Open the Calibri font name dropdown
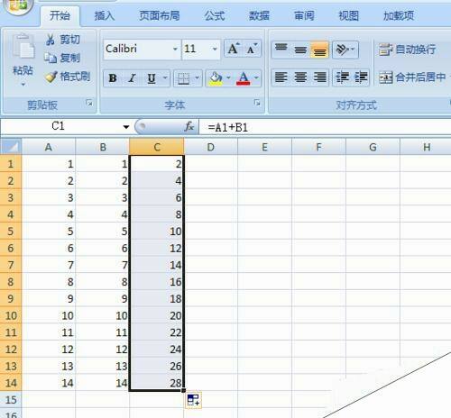Screen dimensions: 451x418 pos(175,49)
